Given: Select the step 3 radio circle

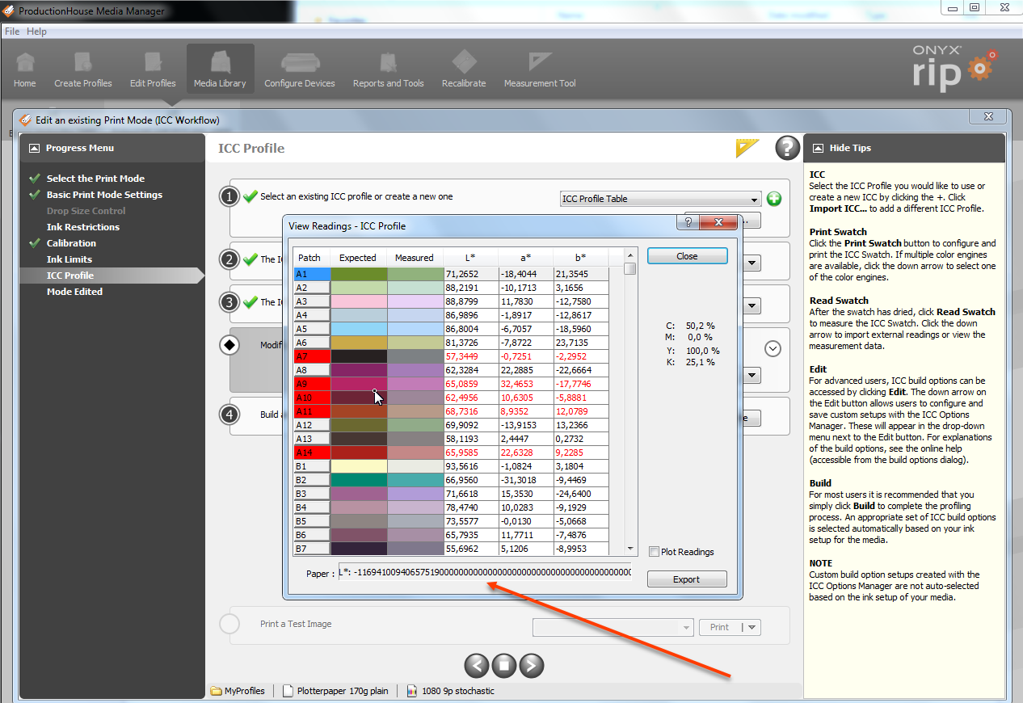Looking at the screenshot, I should coord(231,302).
